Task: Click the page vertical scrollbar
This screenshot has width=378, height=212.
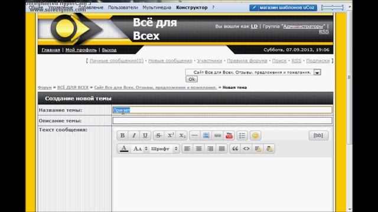Action: click(x=349, y=77)
